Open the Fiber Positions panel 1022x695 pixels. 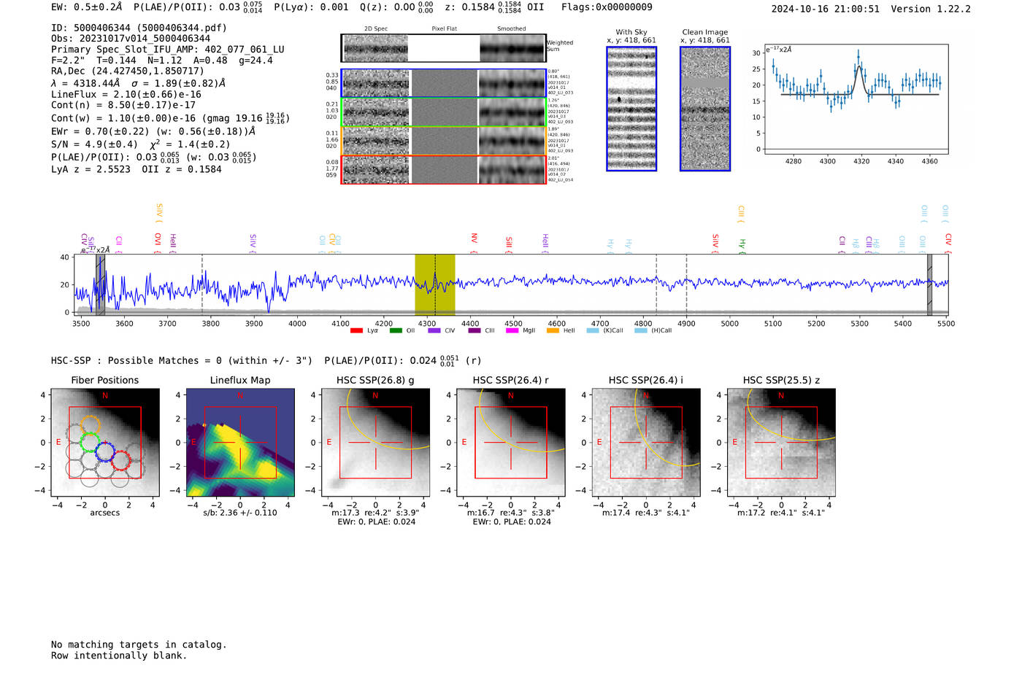105,443
